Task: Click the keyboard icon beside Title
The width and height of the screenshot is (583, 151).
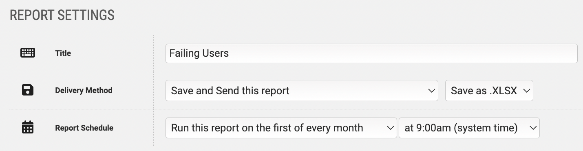Action: coord(28,53)
